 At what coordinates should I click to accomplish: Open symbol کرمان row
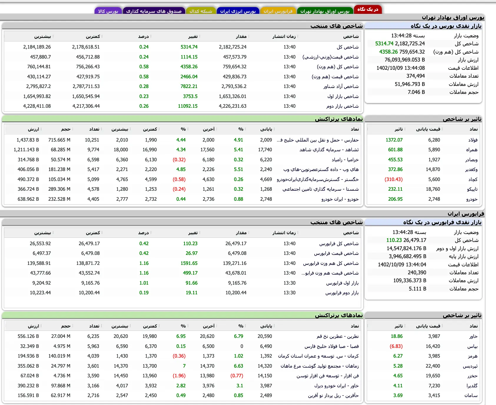(318, 356)
